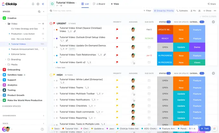Toggle status box for Task Relationships task
Screen dimensions: 219x133
click(x=57, y=56)
